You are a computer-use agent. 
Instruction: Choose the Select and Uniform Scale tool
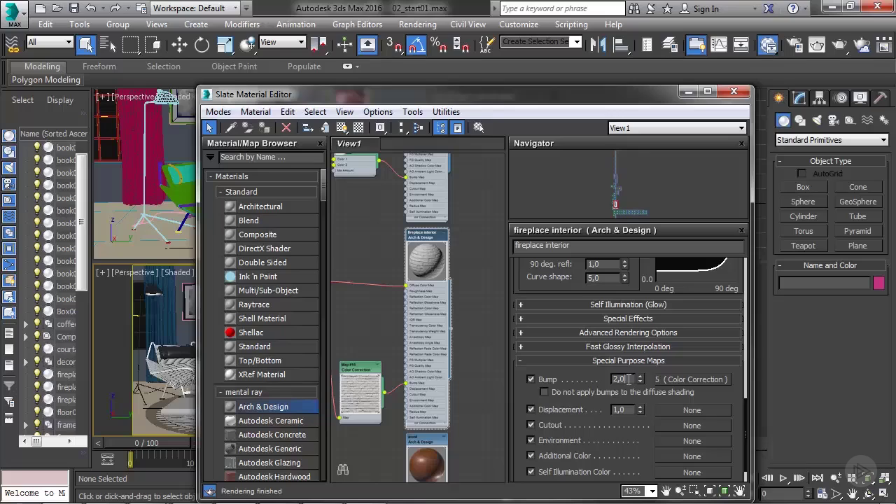[225, 45]
